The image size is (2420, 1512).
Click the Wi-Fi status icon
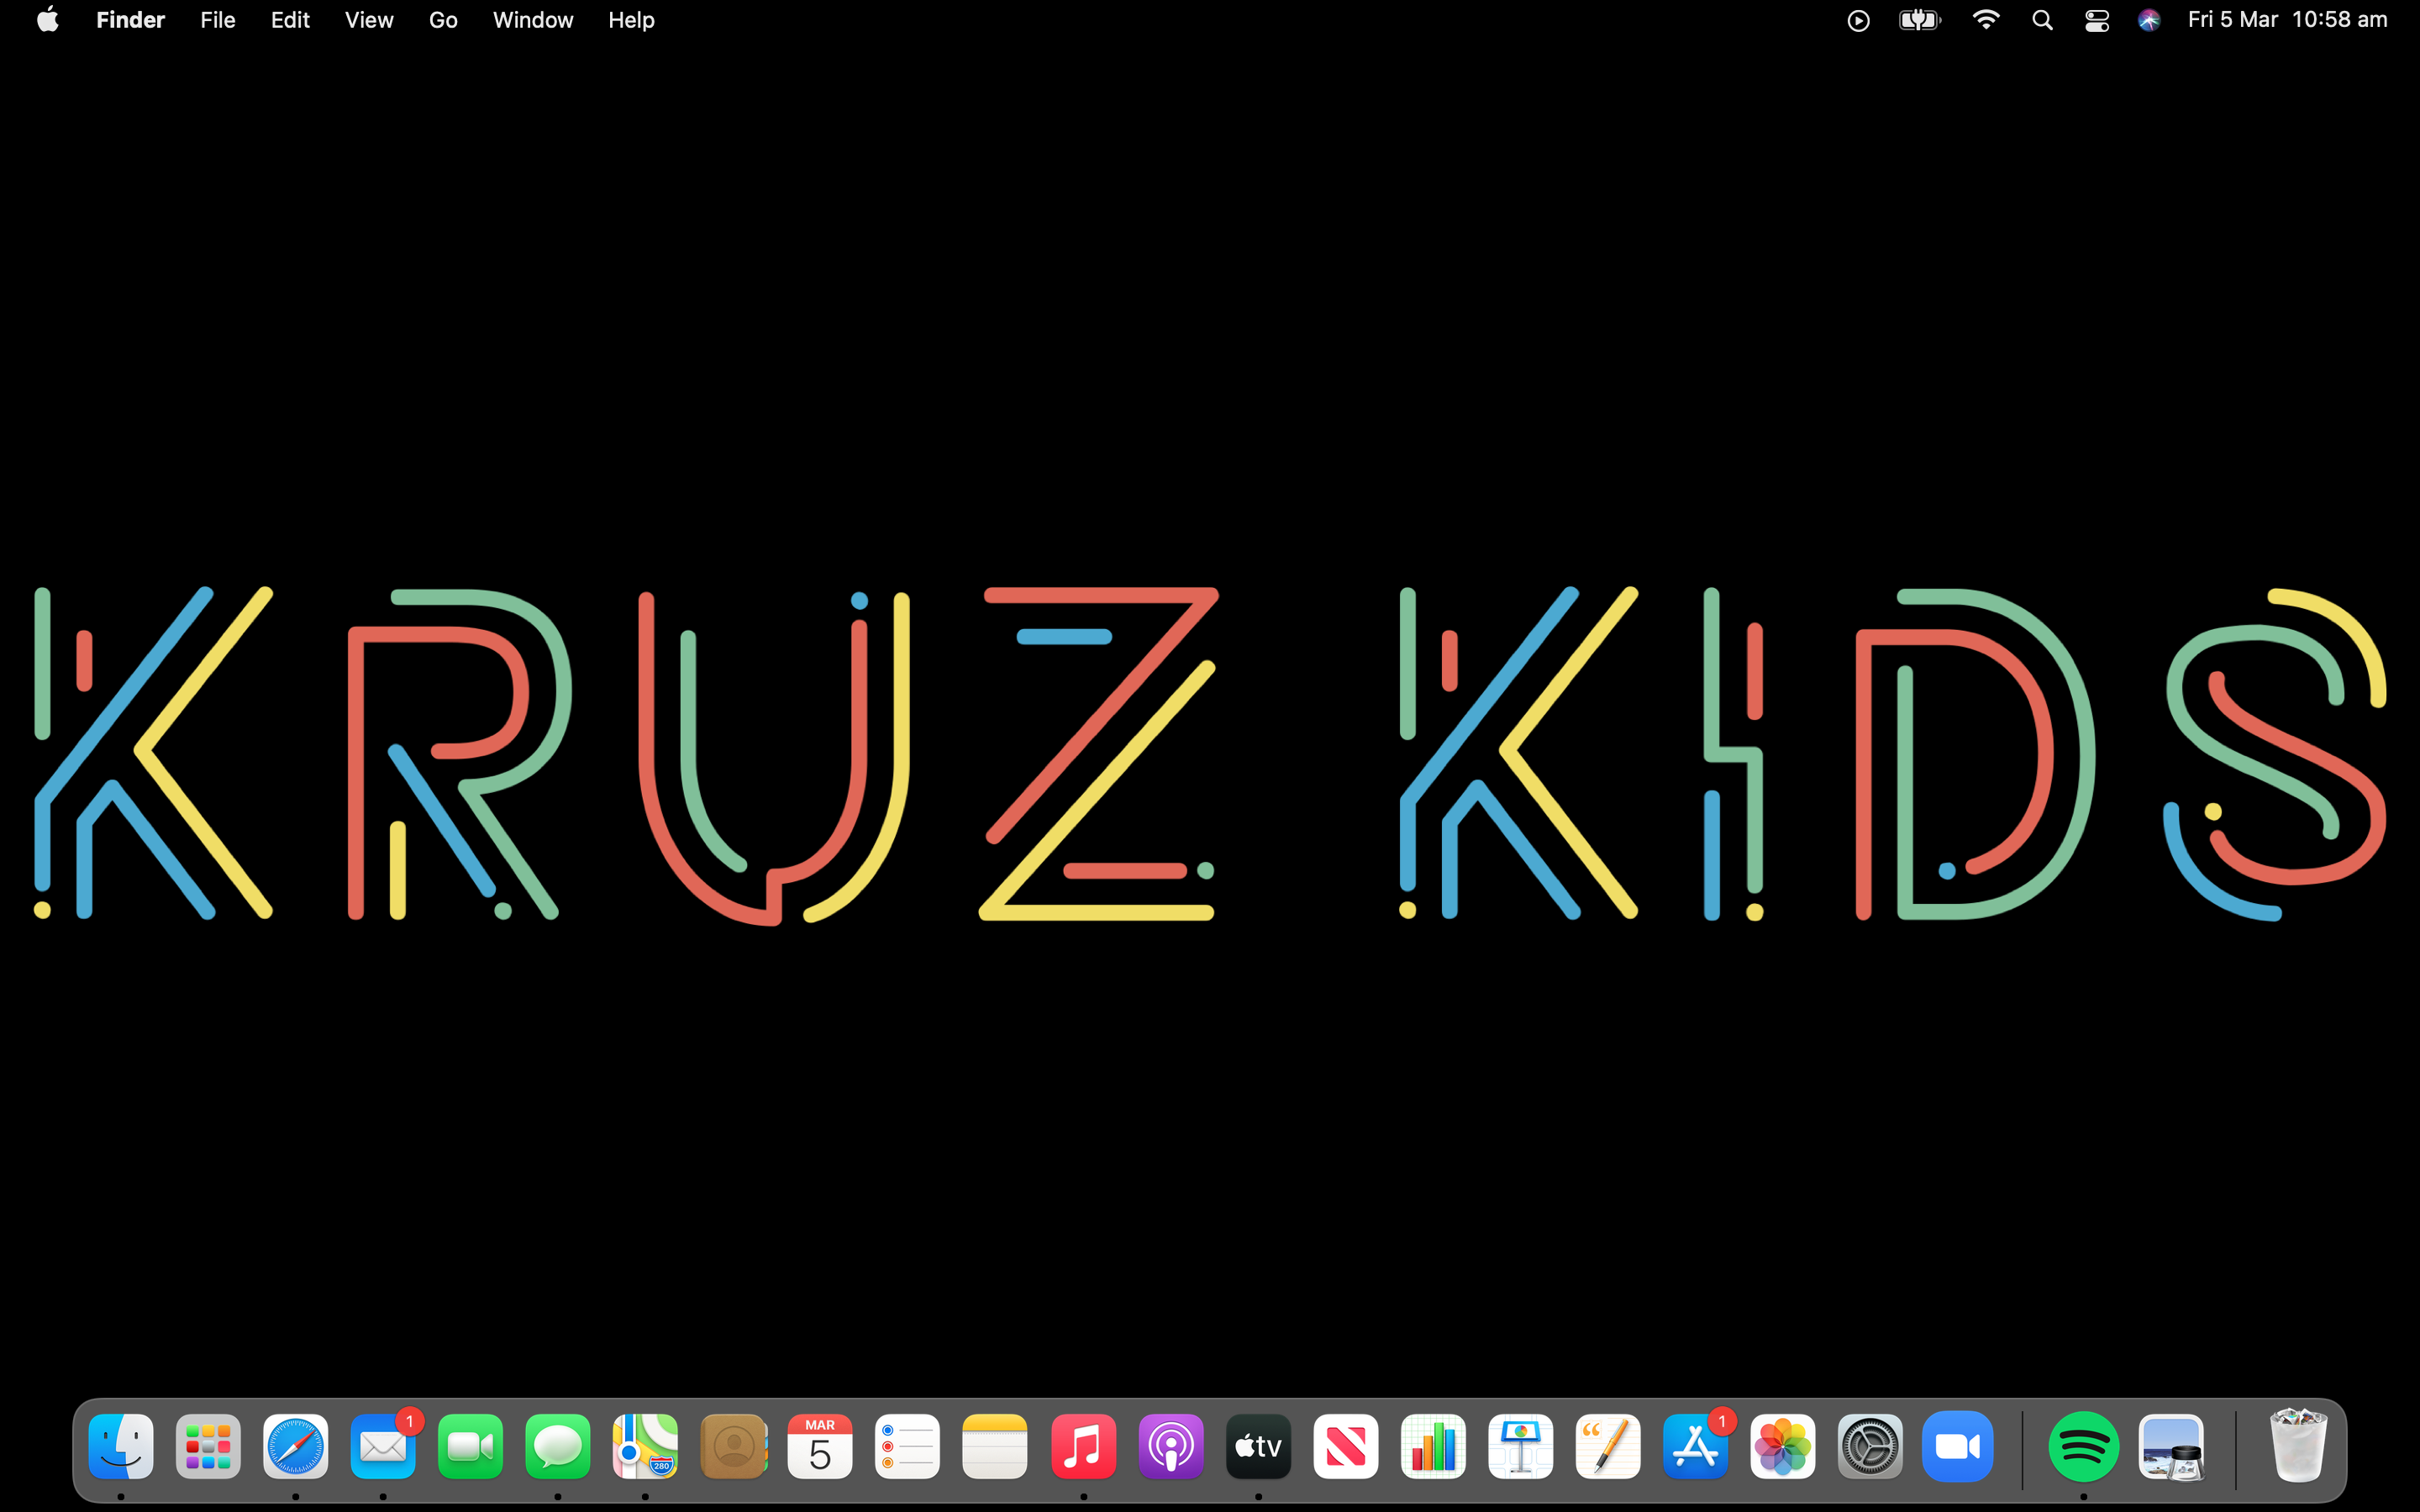1985,20
